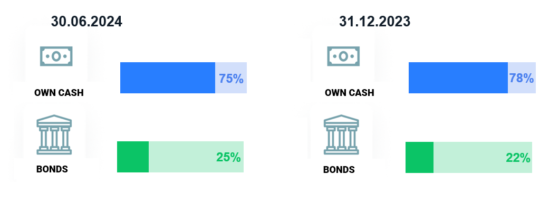Click the 78% label on own cash bar
This screenshot has width=559, height=203.
point(521,78)
